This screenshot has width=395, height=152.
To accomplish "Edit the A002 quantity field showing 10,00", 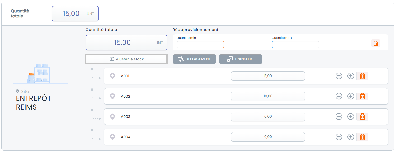I will pos(268,96).
